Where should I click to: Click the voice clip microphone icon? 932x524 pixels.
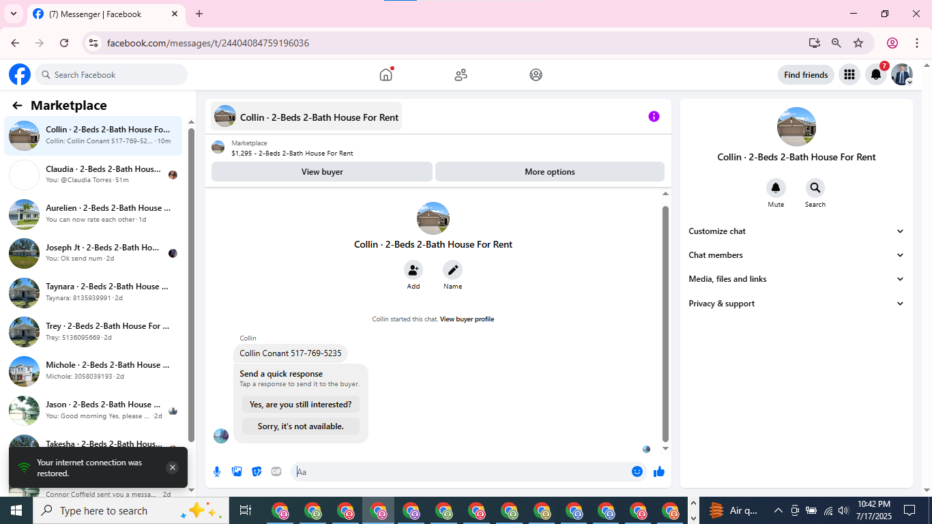pos(217,471)
